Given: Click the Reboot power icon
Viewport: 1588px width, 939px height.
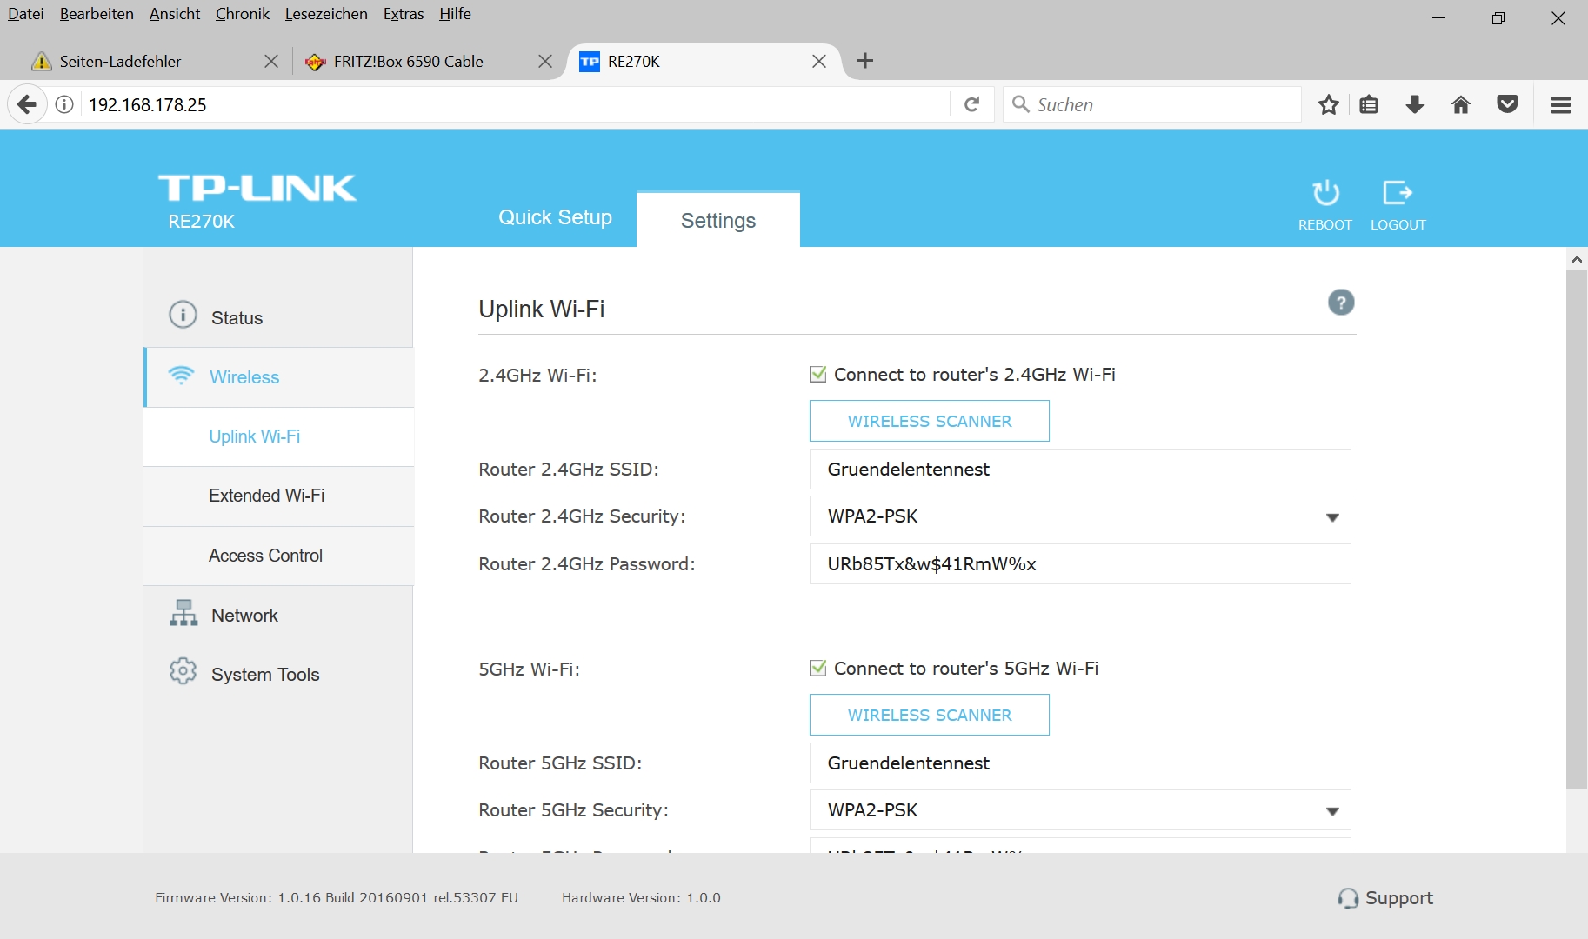Looking at the screenshot, I should [x=1325, y=192].
